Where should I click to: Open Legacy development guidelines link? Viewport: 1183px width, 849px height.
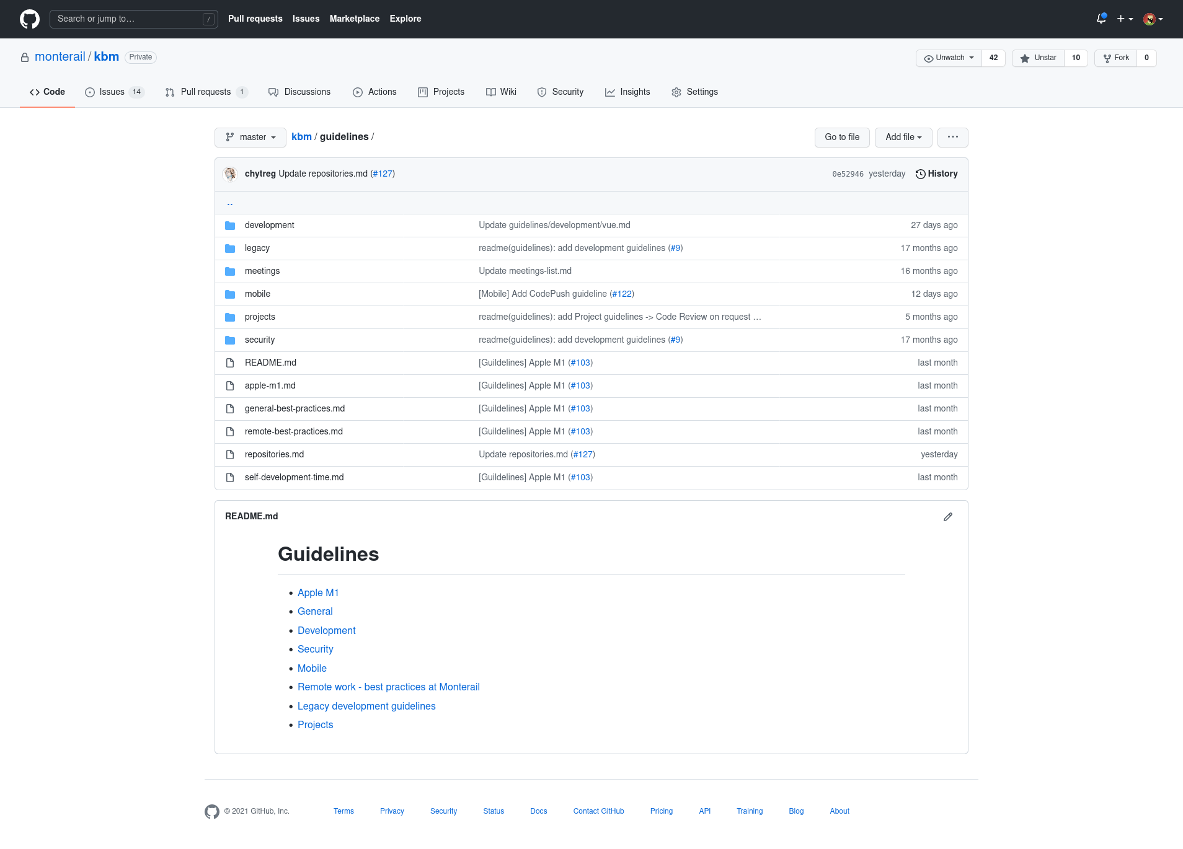click(366, 706)
